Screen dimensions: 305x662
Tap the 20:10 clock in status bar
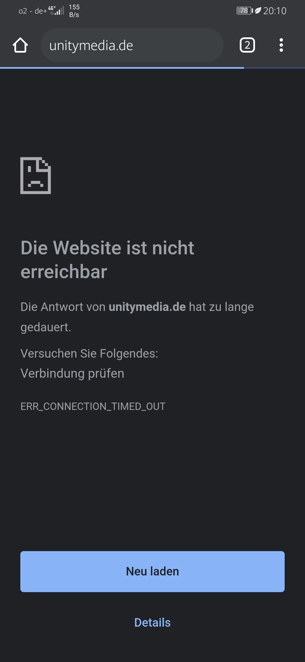[x=275, y=11]
